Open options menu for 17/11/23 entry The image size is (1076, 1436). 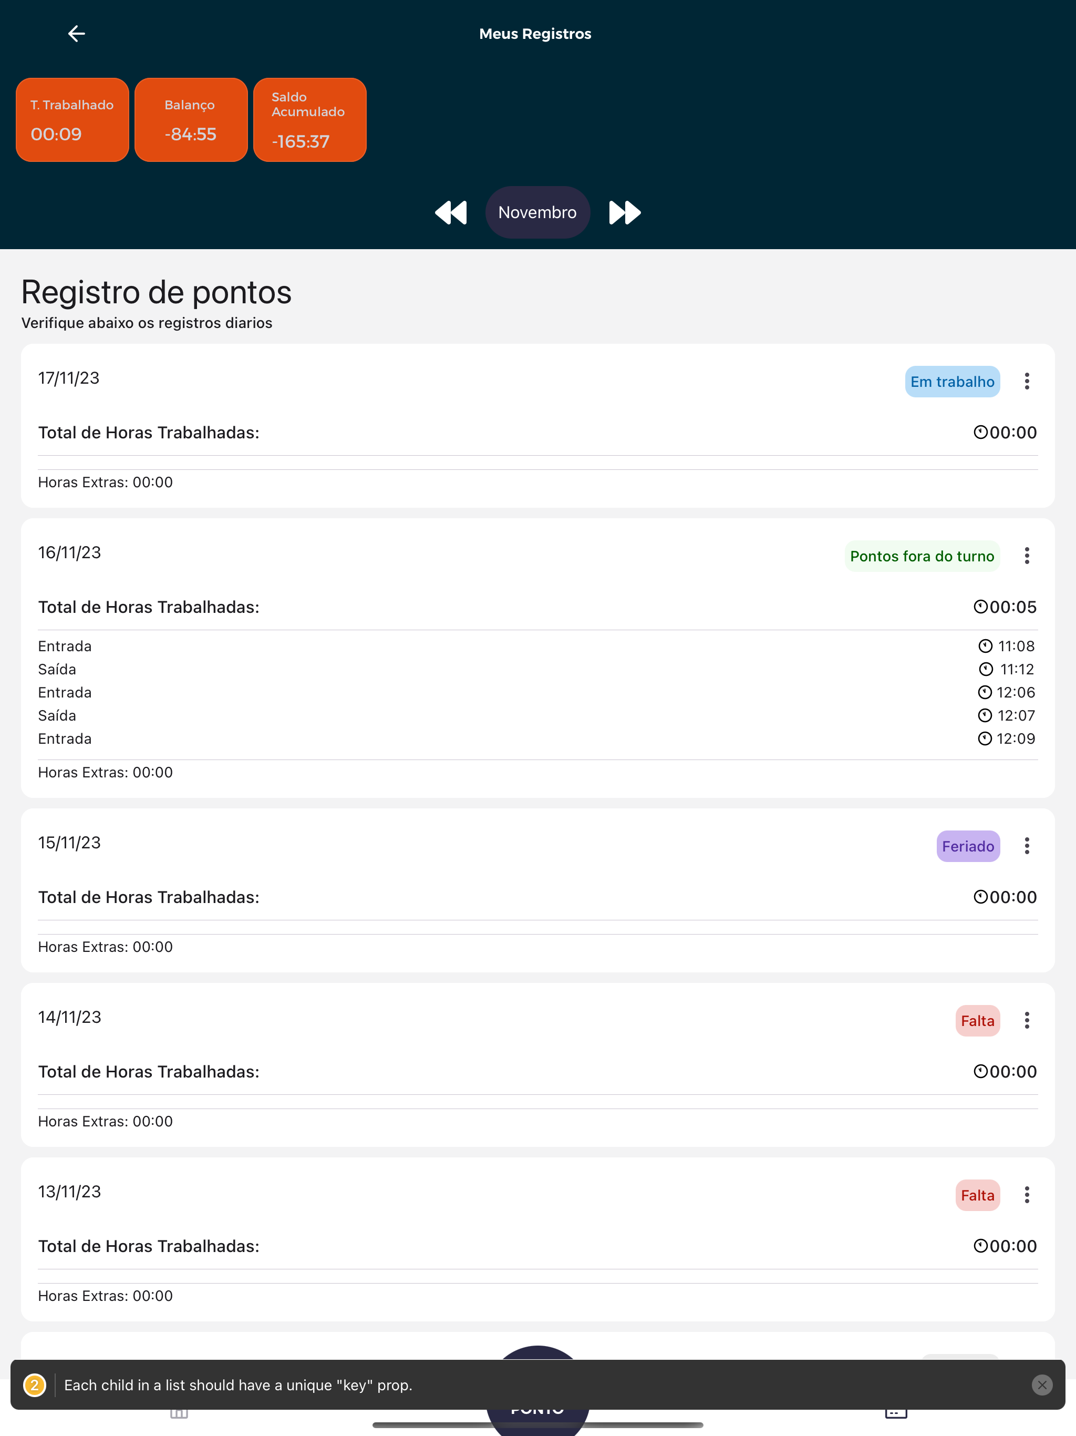tap(1027, 381)
